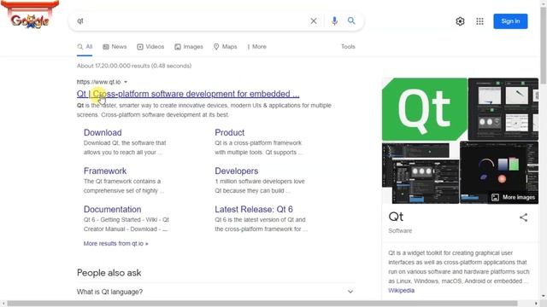
Task: Open dropdown arrow next to www.qt.io URL
Action: pos(126,82)
